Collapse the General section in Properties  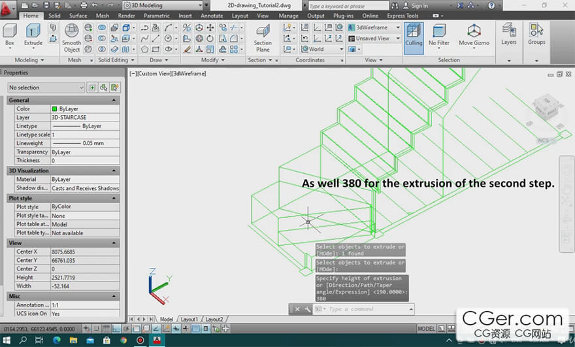coord(114,100)
